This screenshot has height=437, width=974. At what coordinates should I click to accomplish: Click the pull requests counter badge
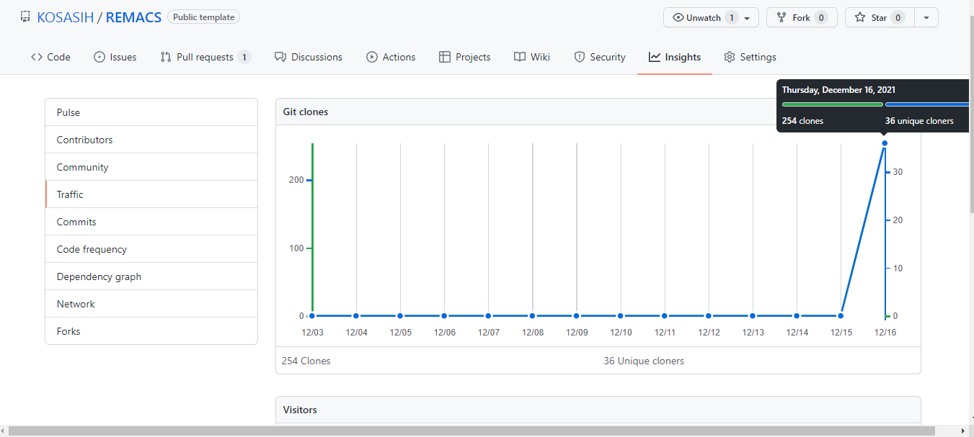click(x=244, y=57)
